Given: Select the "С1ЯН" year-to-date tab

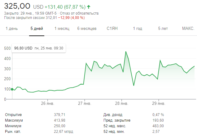Looking at the screenshot, I should click(x=113, y=29).
